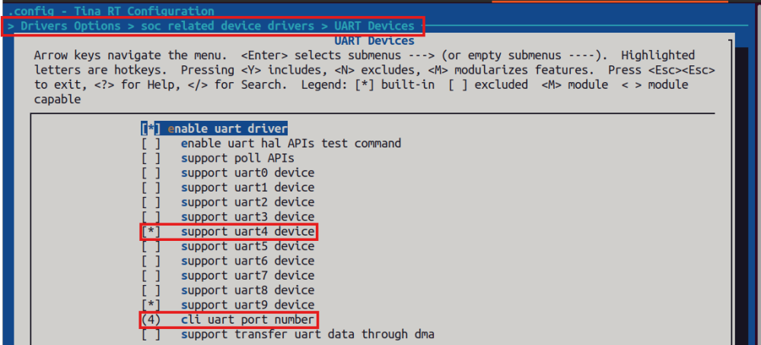Screen dimensions: 761x345
Task: Toggle the enable uart driver checkbox
Action: pos(151,128)
